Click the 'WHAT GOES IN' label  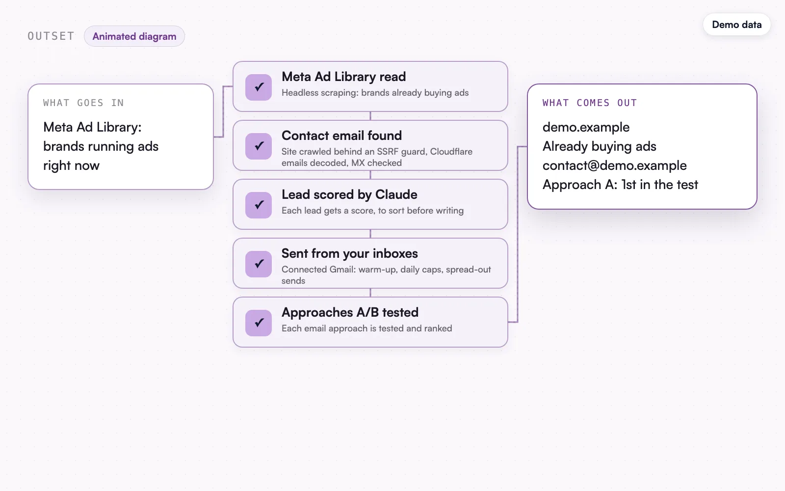pyautogui.click(x=83, y=103)
